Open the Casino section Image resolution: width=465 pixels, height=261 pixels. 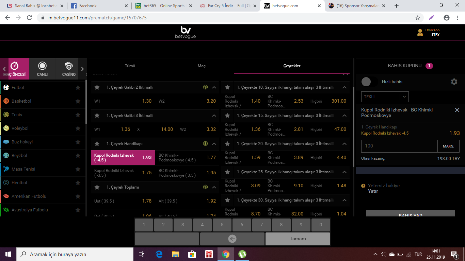click(69, 69)
